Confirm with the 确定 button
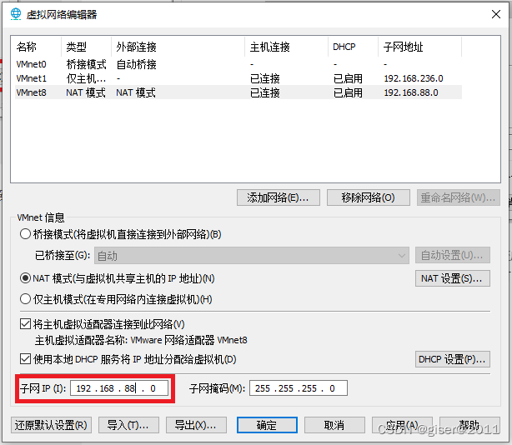The width and height of the screenshot is (512, 445). pos(267,425)
